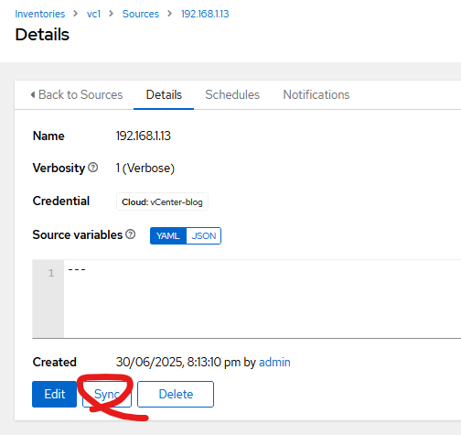
Task: Open the Verbosity help icon
Action: 93,168
